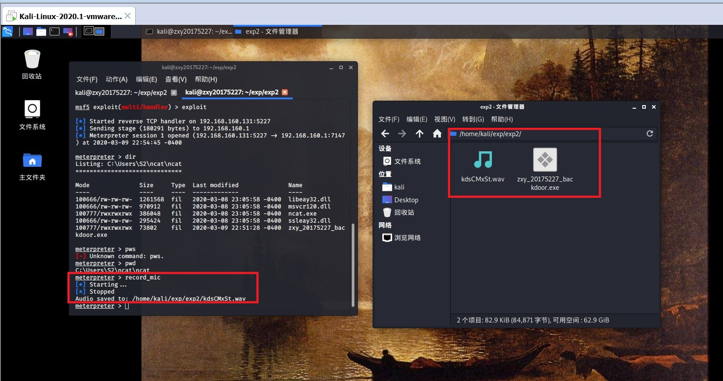Image resolution: width=723 pixels, height=381 pixels.
Task: Go to parent folder in file manager
Action: pyautogui.click(x=420, y=134)
